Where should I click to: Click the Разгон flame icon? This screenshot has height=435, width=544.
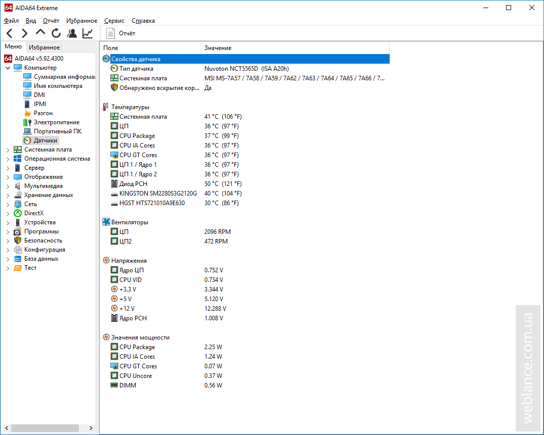pyautogui.click(x=27, y=113)
